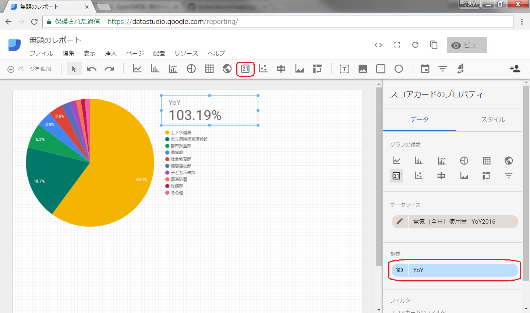Open the ヘルプ menu
The height and width of the screenshot is (313, 530).
(x=216, y=53)
